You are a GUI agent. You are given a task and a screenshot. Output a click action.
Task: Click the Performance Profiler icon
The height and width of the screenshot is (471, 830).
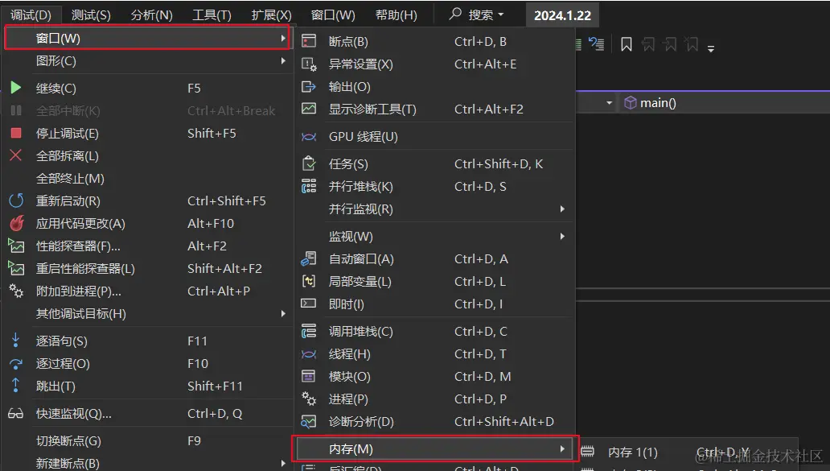tap(16, 246)
